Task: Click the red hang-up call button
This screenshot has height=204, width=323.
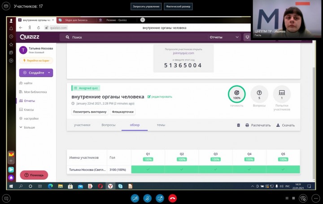Action: click(172, 198)
